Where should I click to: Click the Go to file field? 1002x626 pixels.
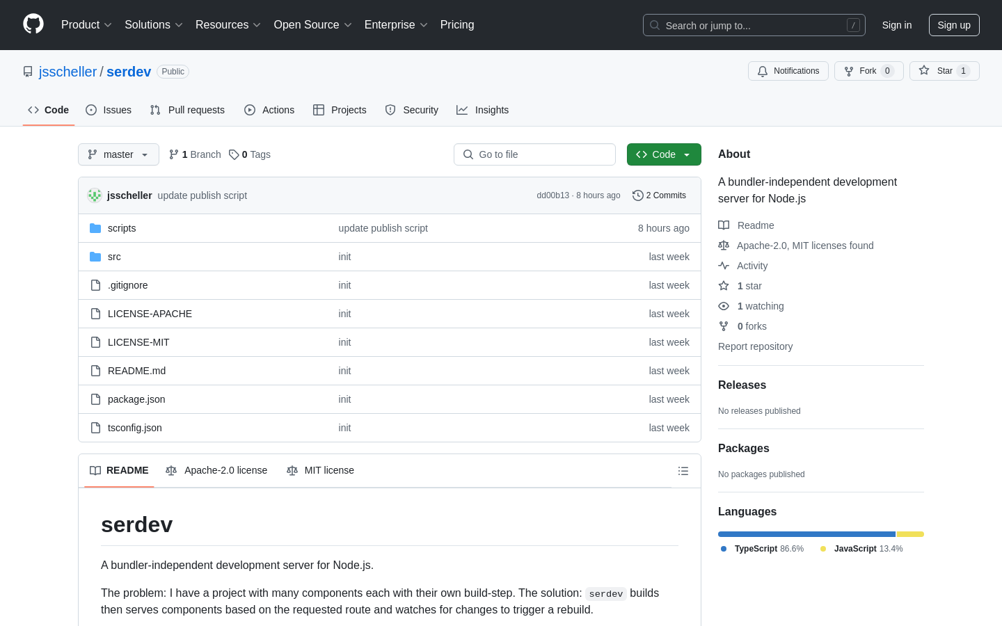[x=534, y=154]
